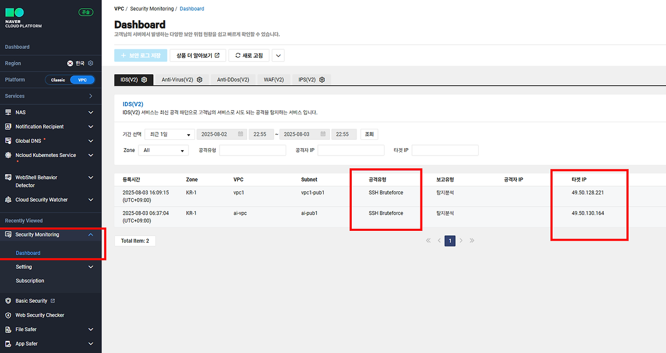The width and height of the screenshot is (666, 353).
Task: Expand the NAS menu
Action: [91, 112]
